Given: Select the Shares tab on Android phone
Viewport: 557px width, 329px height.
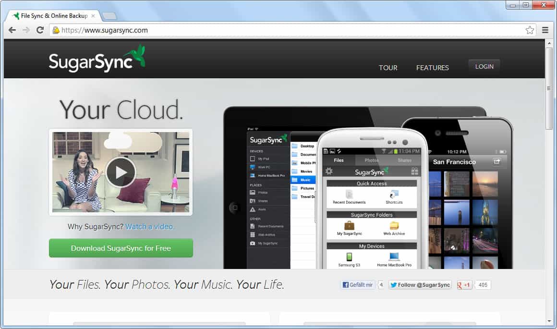Looking at the screenshot, I should click(x=405, y=160).
